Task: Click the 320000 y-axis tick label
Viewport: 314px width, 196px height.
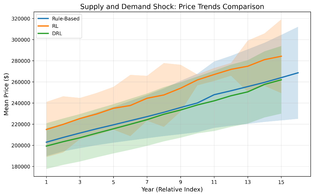Action: pos(21,19)
